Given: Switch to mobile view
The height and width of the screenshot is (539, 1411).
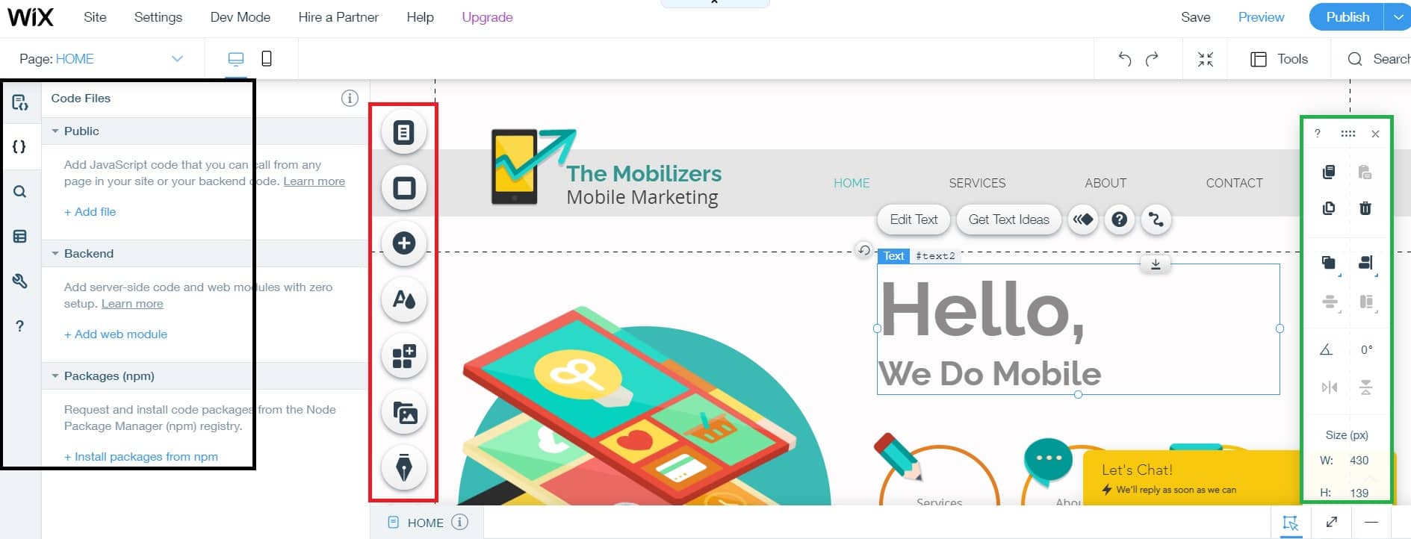Looking at the screenshot, I should 267,58.
